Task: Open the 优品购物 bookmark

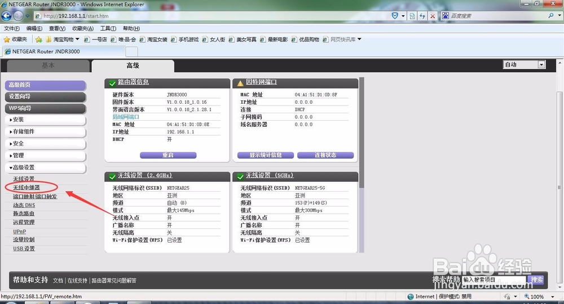Action: click(305, 39)
